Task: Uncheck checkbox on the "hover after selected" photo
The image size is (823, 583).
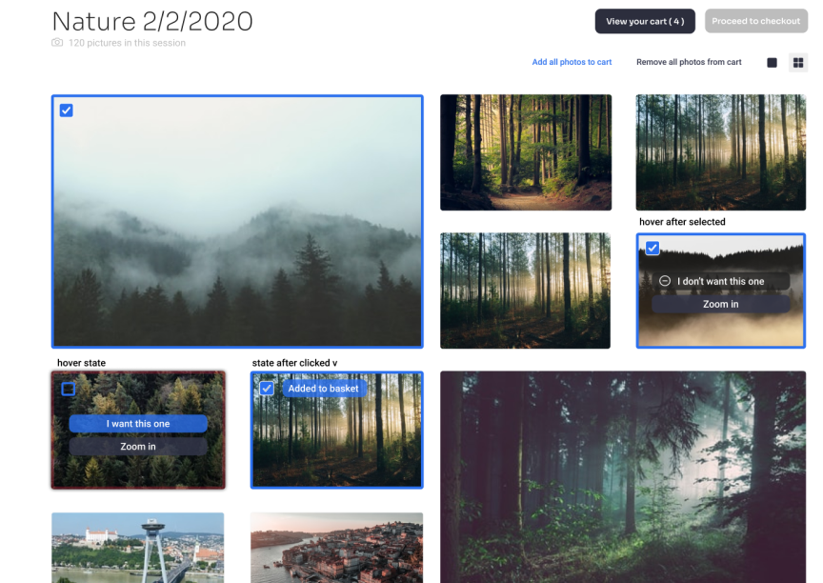Action: coord(652,248)
